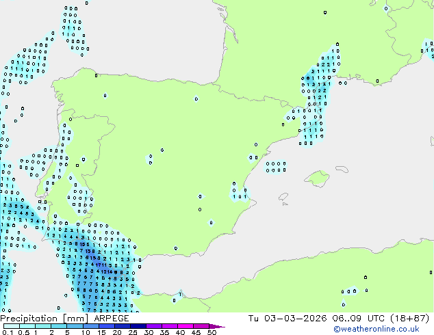Click the "45" legend scale label
Viewport: 434px width, 335px height.
[196, 332]
